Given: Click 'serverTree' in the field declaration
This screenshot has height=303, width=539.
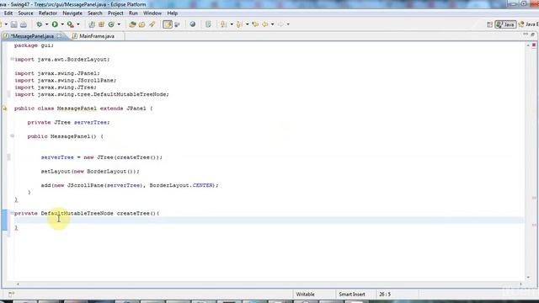Looking at the screenshot, I should 92,122.
